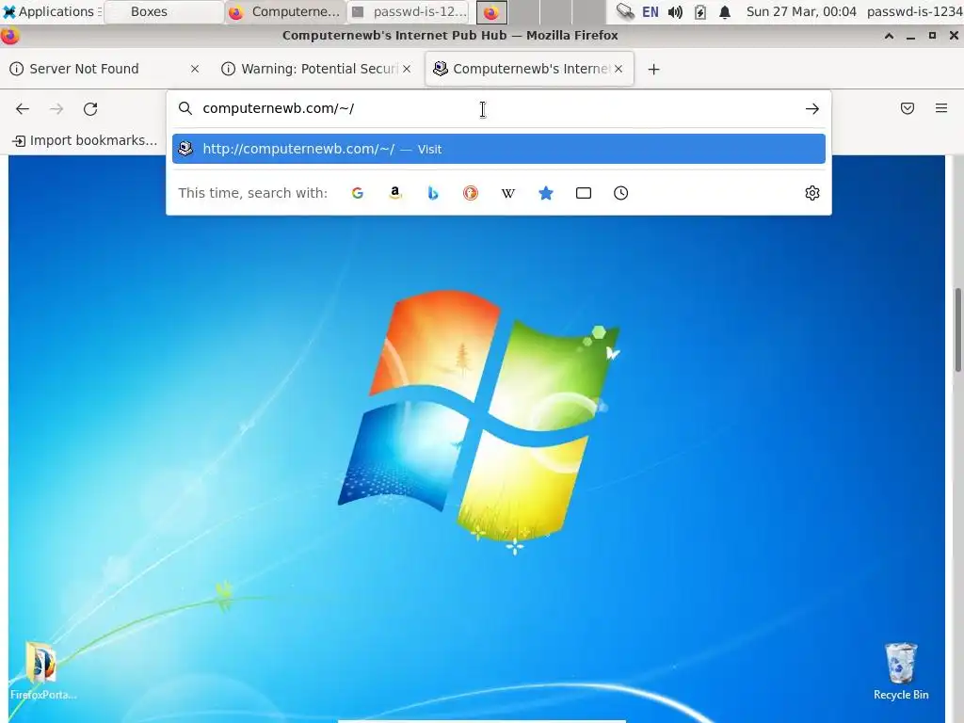Search this time with Amazon

(395, 193)
